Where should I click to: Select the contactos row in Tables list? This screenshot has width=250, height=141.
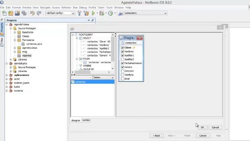[93, 82]
